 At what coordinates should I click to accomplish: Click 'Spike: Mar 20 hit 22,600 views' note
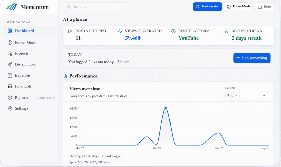(90, 162)
